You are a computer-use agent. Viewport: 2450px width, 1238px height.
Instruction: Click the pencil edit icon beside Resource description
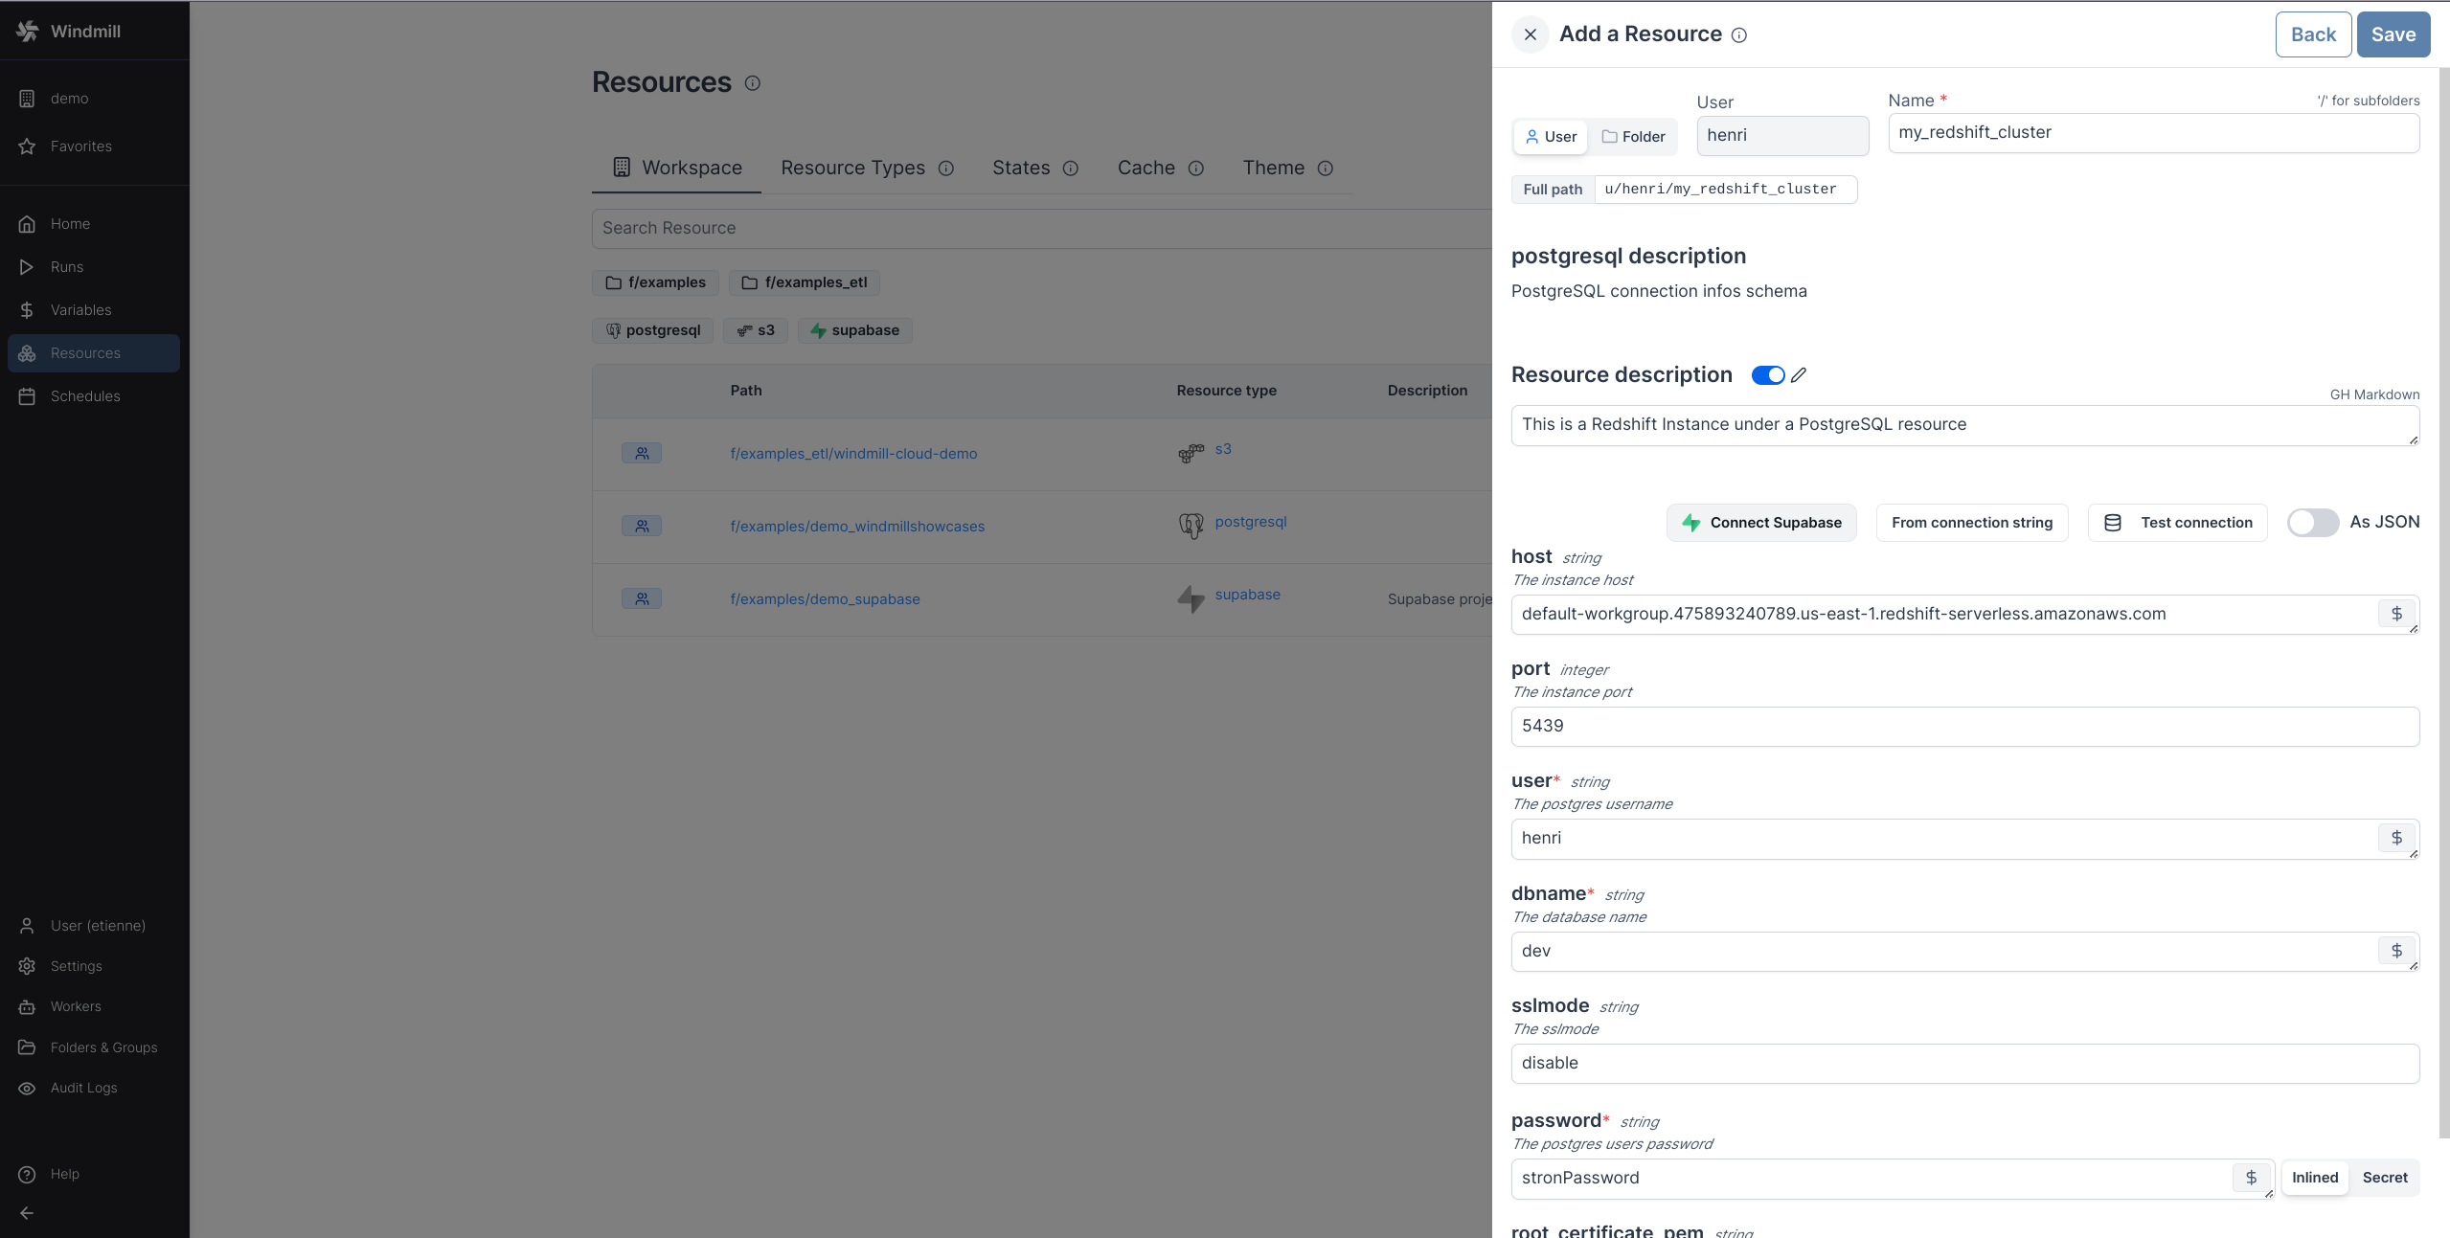tap(1799, 375)
